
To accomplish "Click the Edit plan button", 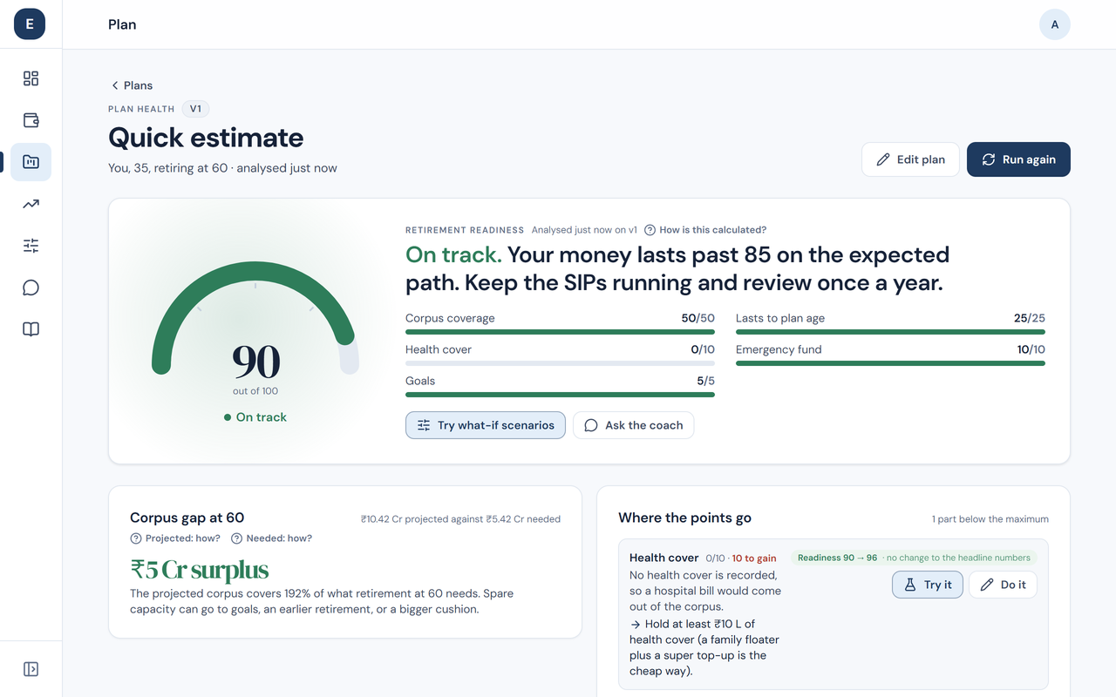I will [x=910, y=159].
